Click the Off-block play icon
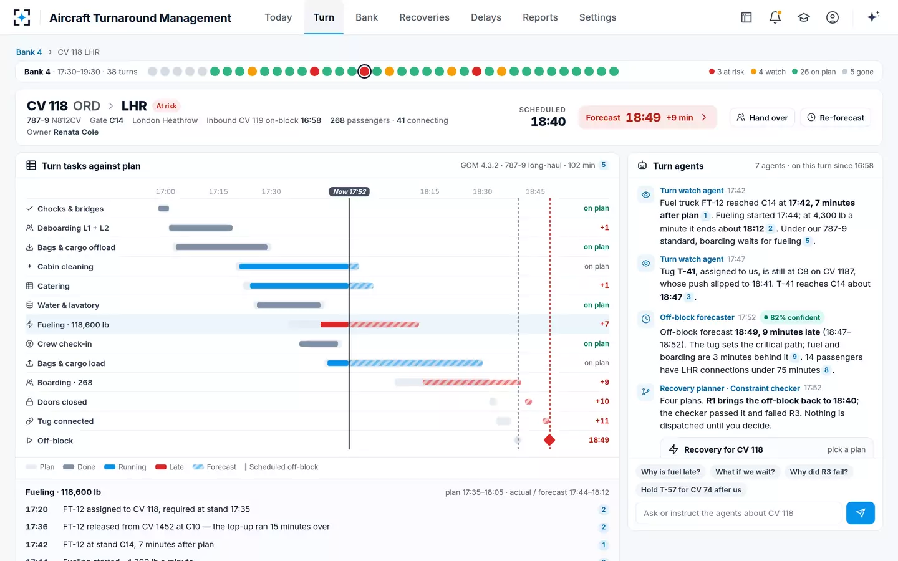Screen dimensions: 898x561 point(29,441)
